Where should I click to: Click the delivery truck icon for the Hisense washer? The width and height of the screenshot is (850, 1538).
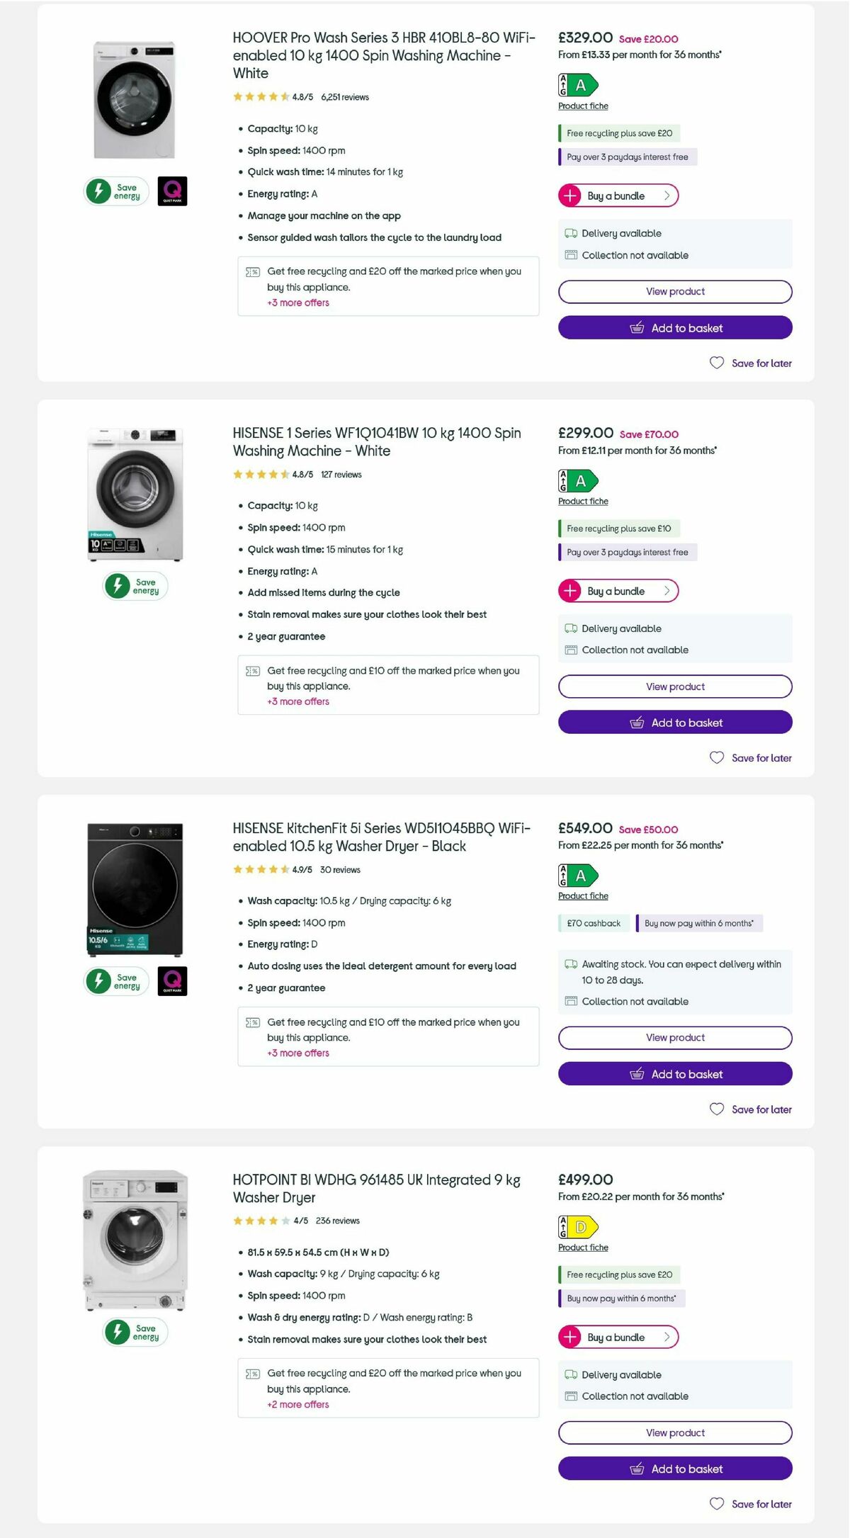pyautogui.click(x=570, y=628)
